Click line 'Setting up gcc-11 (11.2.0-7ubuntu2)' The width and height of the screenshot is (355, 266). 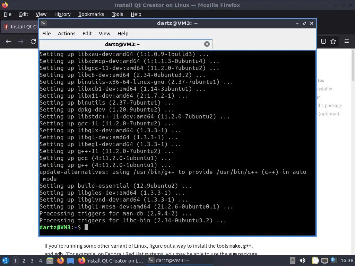107,124
